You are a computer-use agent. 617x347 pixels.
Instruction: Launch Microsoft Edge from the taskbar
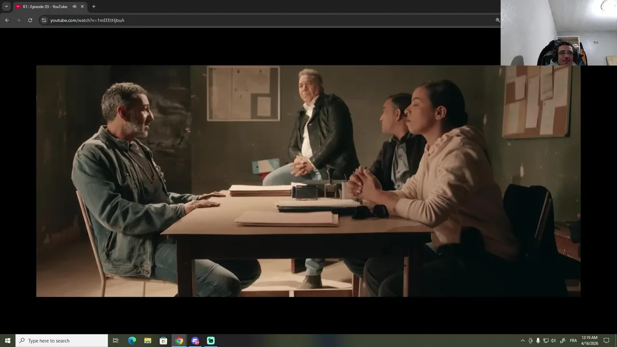point(132,341)
